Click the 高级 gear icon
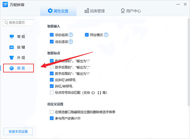Screen dimensions: 190x139 (12, 68)
